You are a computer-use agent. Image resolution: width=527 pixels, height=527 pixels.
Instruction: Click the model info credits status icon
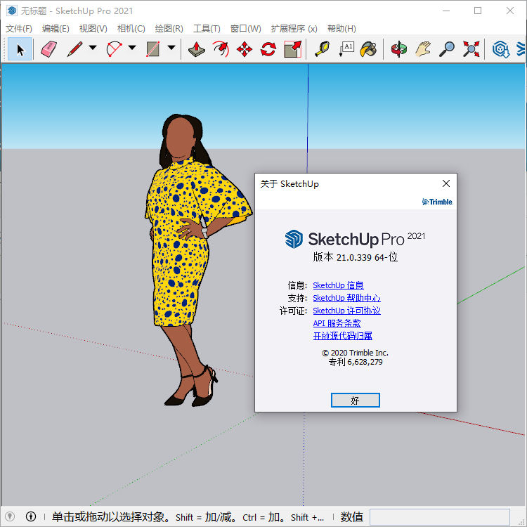(31, 516)
